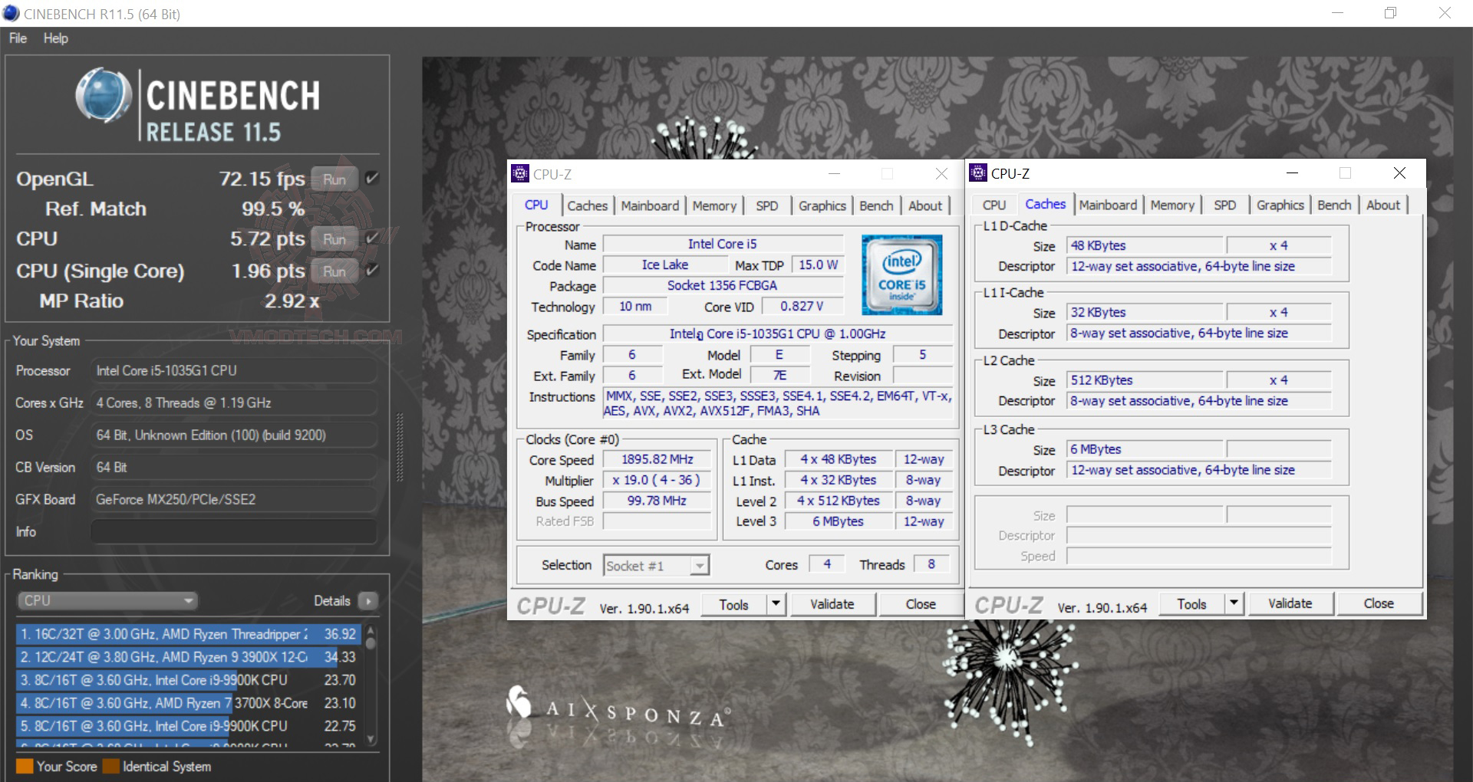Click Validate button in right CPU-Z window
Viewport: 1473px width, 782px height.
(x=1290, y=603)
